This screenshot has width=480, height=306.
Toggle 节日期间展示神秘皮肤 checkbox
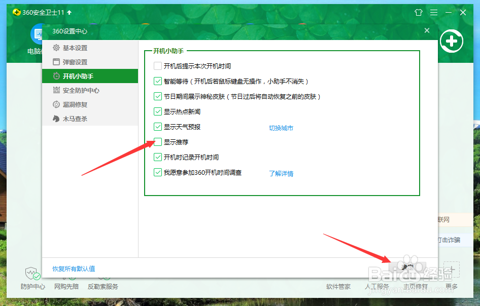[x=158, y=96]
